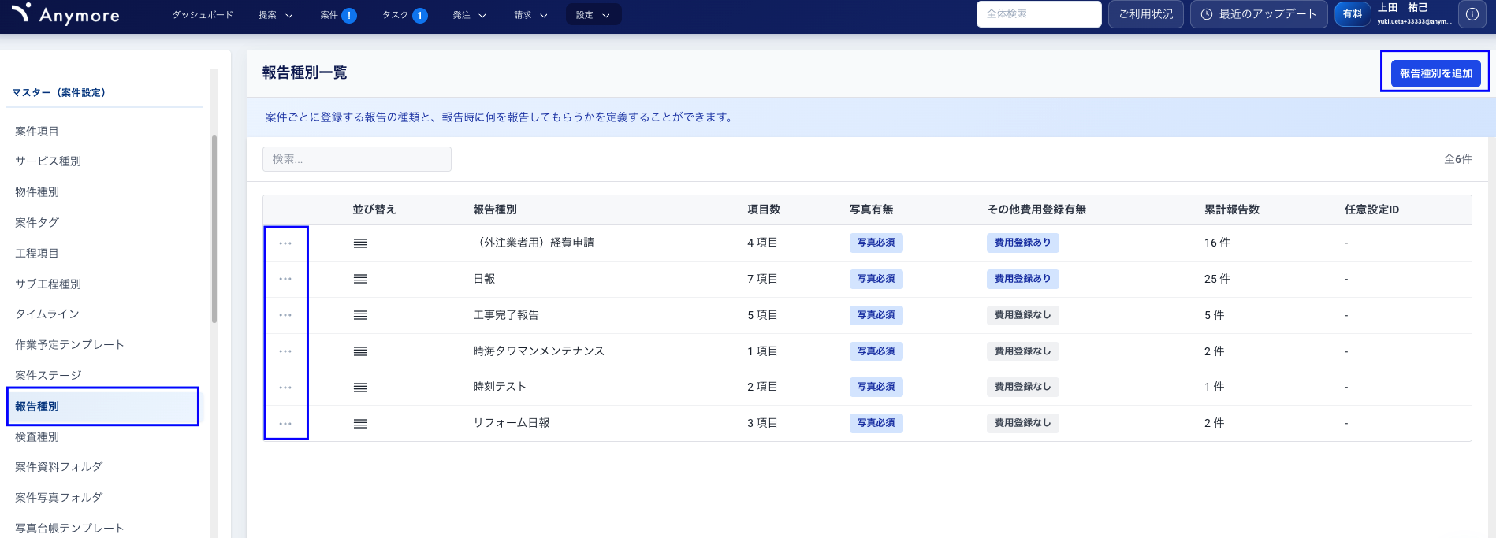Expand the 設定 dropdown menu
The height and width of the screenshot is (538, 1496).
593,15
